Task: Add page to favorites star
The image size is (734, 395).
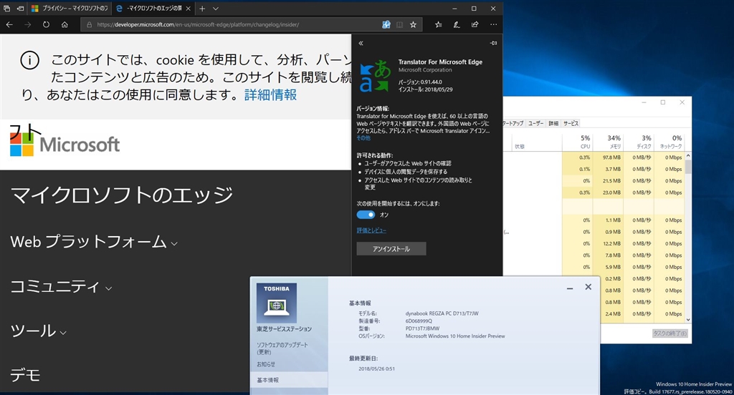Action: 413,24
